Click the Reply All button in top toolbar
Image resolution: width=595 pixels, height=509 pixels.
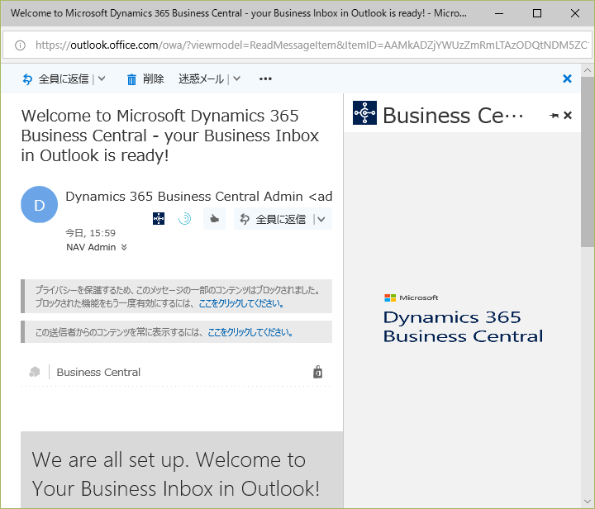55,78
